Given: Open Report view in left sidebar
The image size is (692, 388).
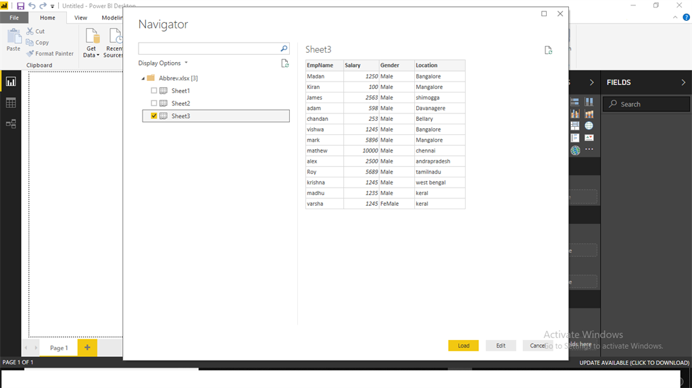Looking at the screenshot, I should (x=11, y=82).
